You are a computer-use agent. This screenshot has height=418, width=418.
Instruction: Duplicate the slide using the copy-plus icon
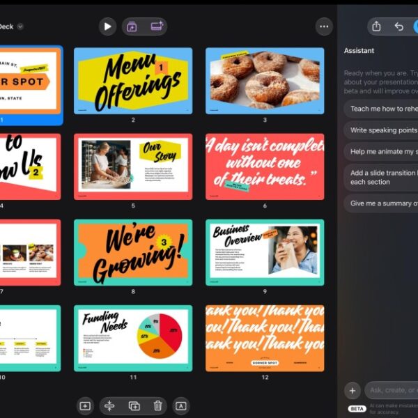point(134,406)
